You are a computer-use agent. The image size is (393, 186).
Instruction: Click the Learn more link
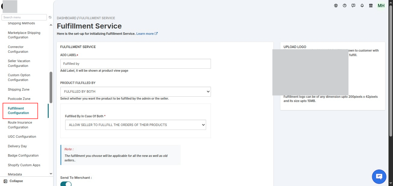pyautogui.click(x=145, y=34)
